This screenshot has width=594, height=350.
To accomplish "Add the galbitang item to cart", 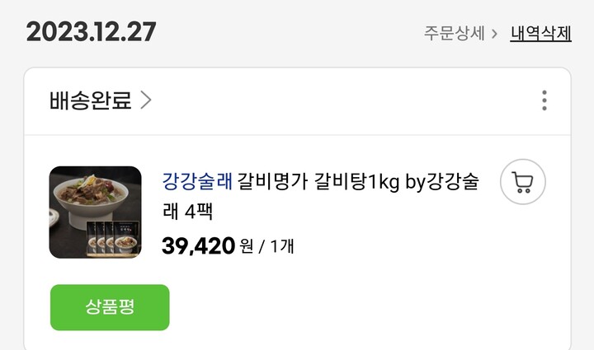I will pos(523,182).
